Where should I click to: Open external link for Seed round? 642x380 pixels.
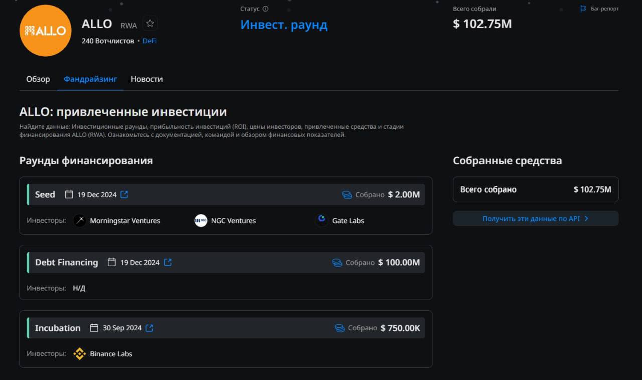click(x=124, y=194)
